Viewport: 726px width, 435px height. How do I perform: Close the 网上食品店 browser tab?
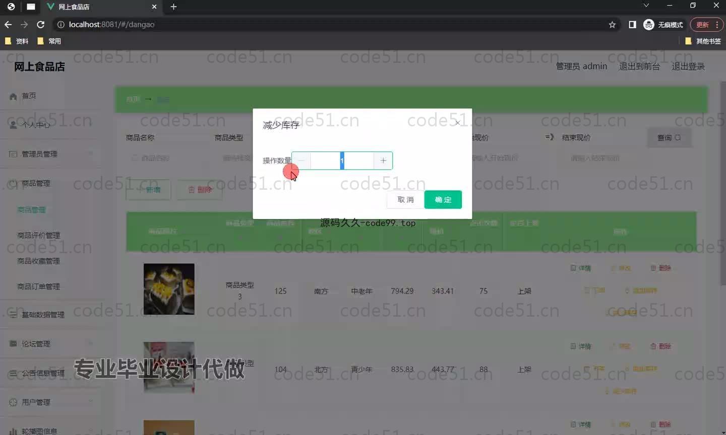point(154,7)
